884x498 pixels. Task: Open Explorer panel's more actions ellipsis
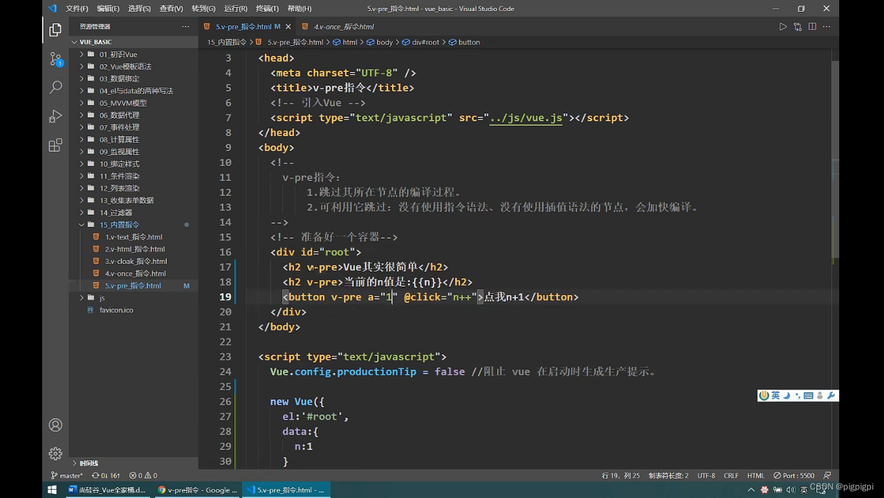[x=186, y=27]
